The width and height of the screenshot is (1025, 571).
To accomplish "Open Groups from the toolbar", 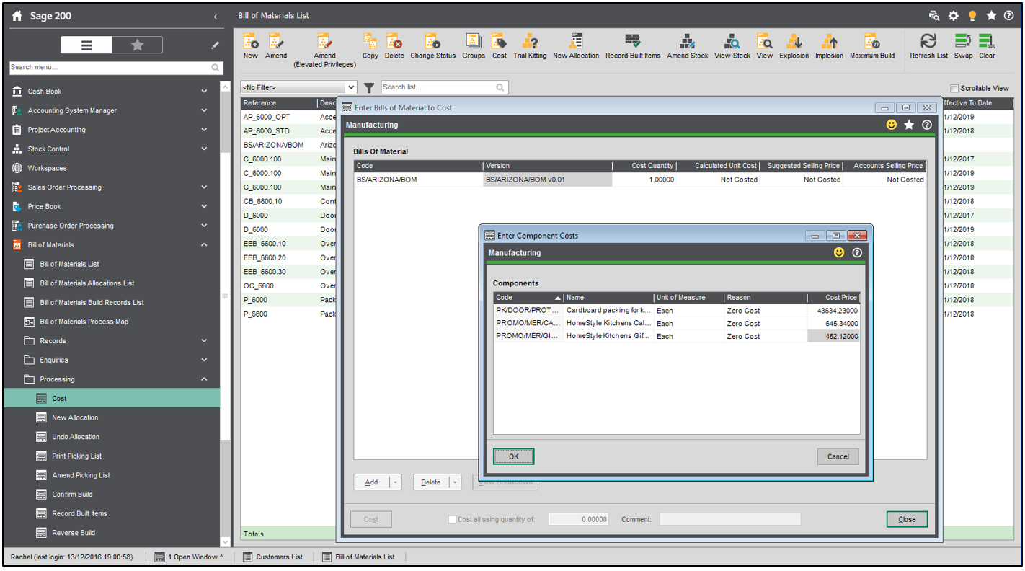I will coord(474,46).
